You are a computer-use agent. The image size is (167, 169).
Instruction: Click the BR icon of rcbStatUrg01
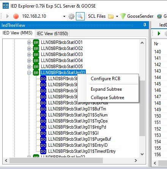coord(36,73)
